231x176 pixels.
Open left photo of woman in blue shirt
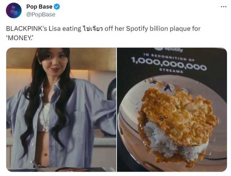coord(61,110)
